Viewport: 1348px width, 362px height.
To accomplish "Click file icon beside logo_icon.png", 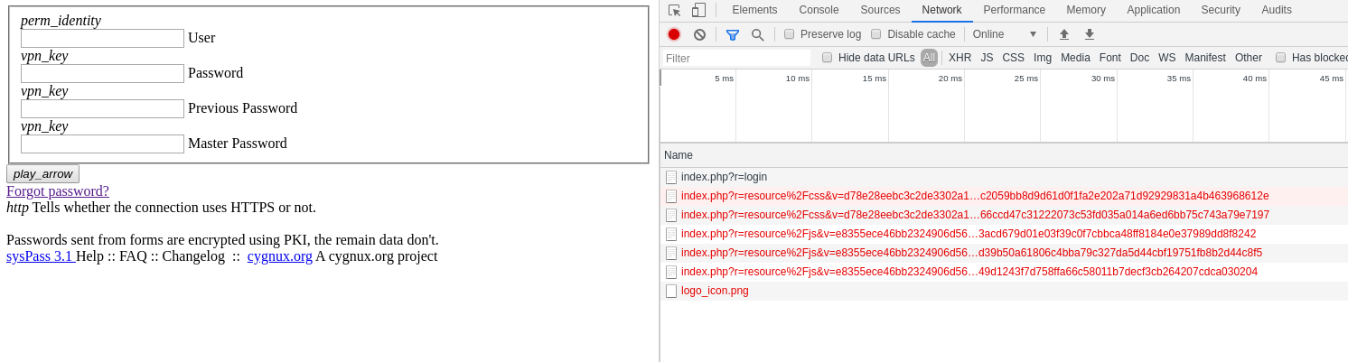I will point(671,291).
